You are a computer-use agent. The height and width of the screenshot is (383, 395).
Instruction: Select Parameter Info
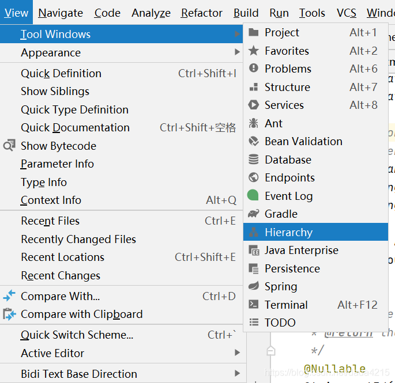click(121, 164)
